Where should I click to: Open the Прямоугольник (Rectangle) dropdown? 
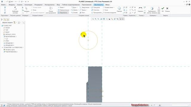pos(70,10)
